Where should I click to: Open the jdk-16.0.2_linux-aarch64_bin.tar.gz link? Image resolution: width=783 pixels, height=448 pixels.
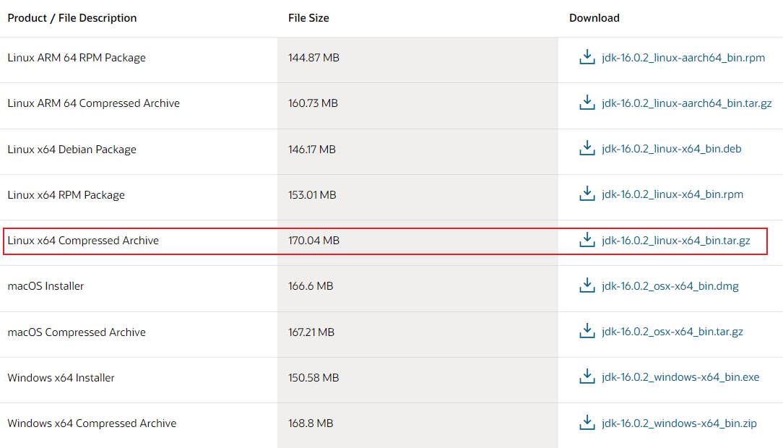[687, 103]
